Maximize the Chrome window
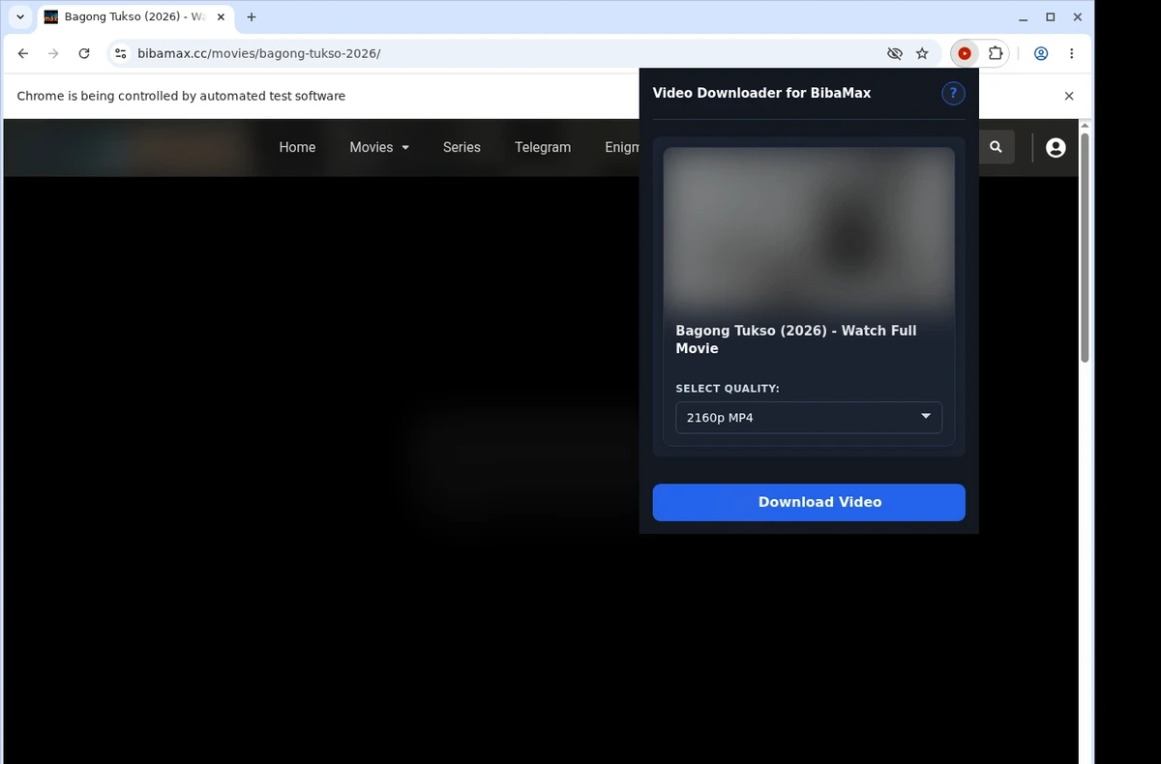The width and height of the screenshot is (1161, 764). click(1051, 17)
